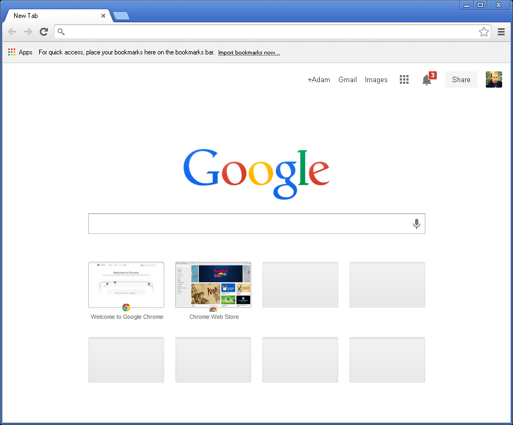Go to the Images link
Image resolution: width=513 pixels, height=425 pixels.
tap(376, 80)
